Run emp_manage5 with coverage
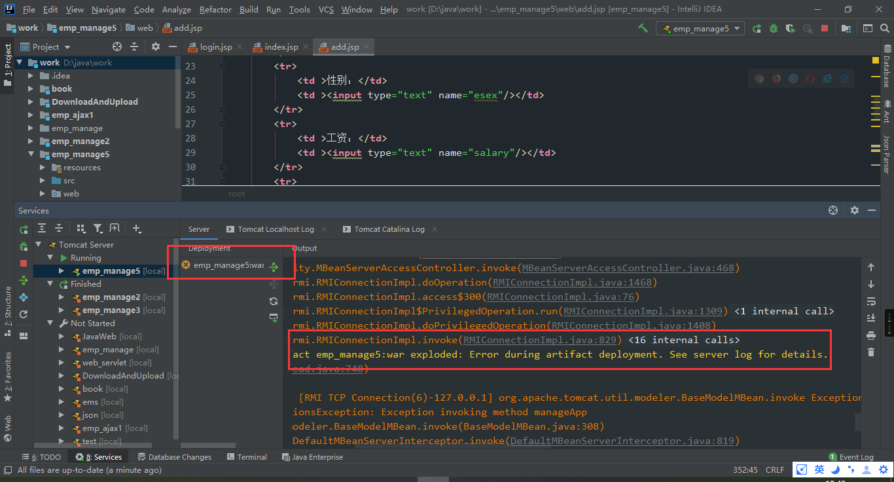894x482 pixels. (791, 28)
